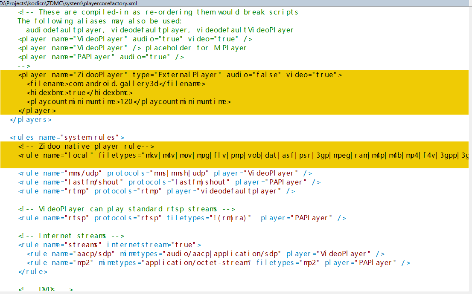This screenshot has width=472, height=294.
Task: Click the playercorefactory.xml file path header
Action: pos(68,3)
